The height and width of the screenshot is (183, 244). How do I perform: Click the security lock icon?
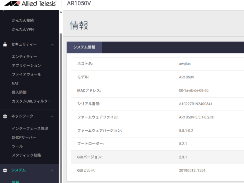(5, 44)
